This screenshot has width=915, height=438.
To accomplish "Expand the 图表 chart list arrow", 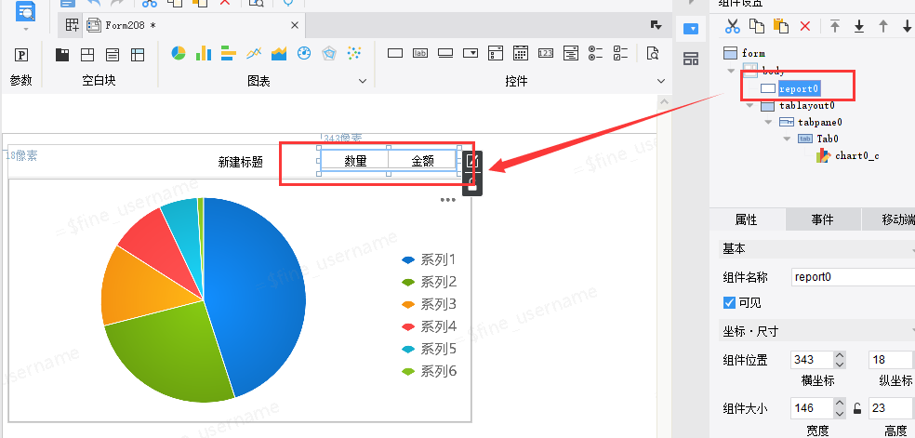I will coord(363,81).
